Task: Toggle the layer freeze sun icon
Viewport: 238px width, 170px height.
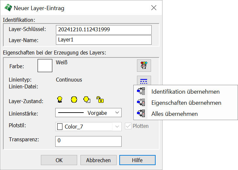Action: (74, 100)
